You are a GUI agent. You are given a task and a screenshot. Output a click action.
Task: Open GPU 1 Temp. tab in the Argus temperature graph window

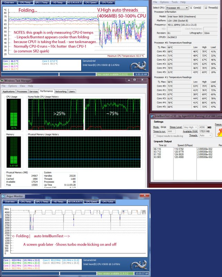[x=42, y=2]
